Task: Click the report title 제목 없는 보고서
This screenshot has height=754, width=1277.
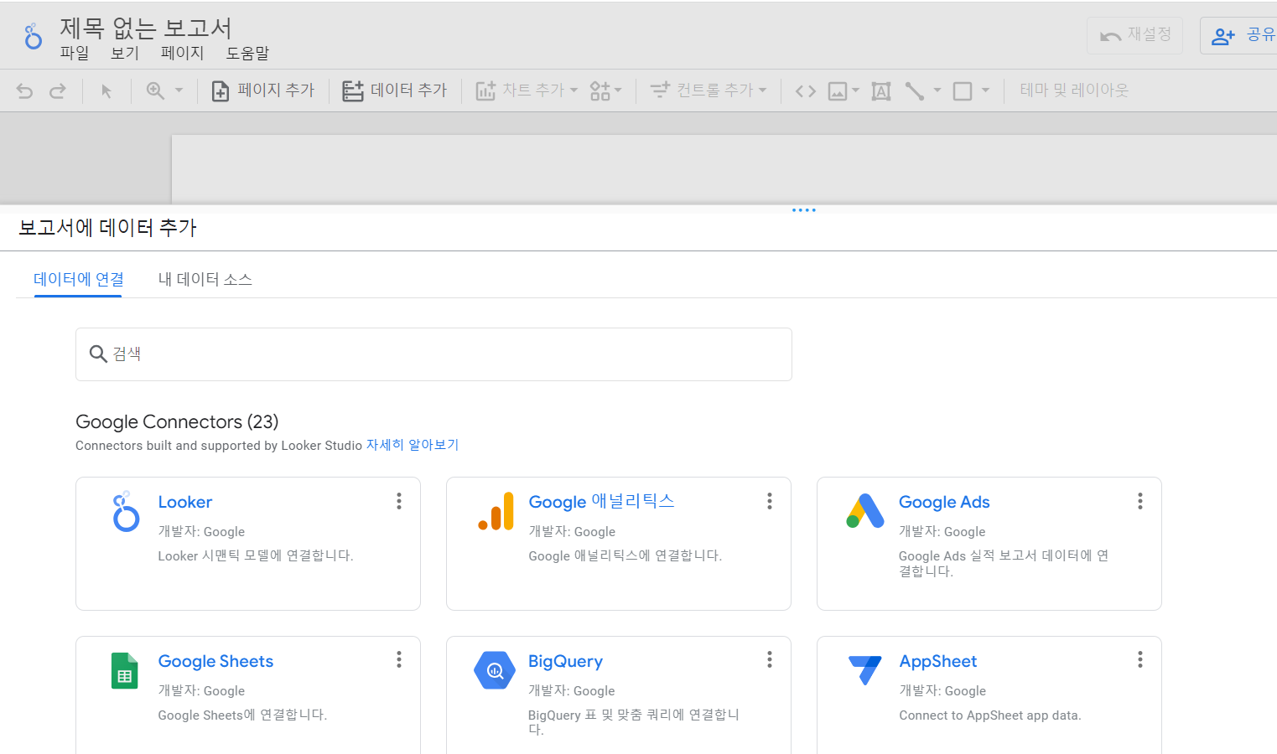Action: (146, 28)
